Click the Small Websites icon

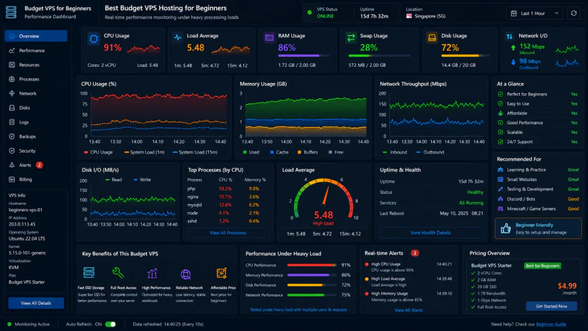(x=500, y=180)
